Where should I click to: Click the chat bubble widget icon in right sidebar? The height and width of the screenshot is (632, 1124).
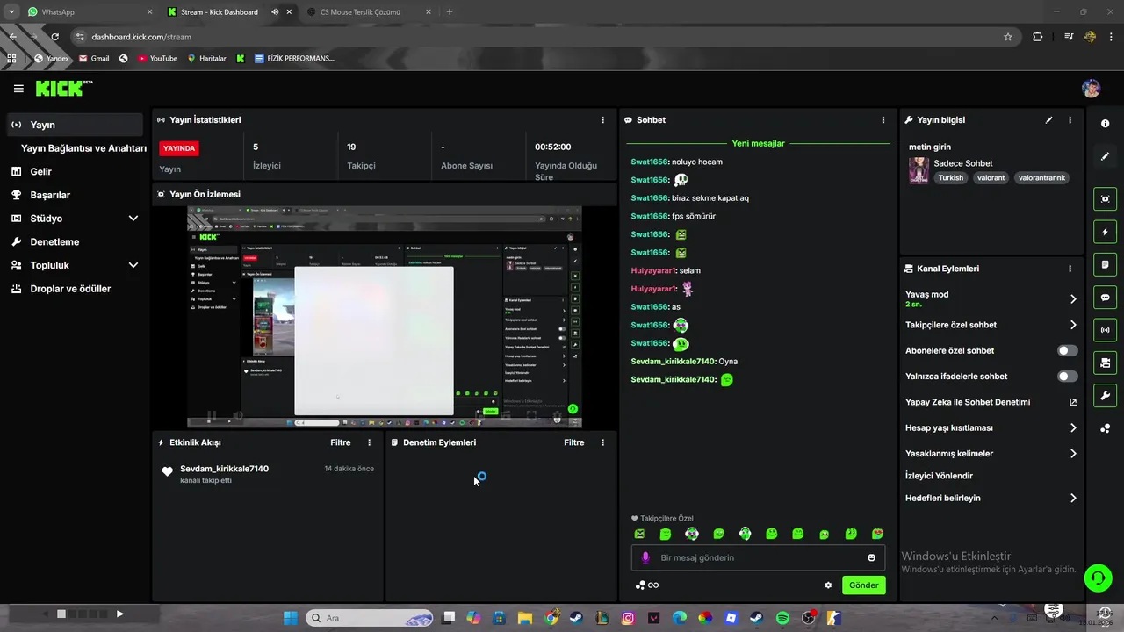click(1105, 298)
